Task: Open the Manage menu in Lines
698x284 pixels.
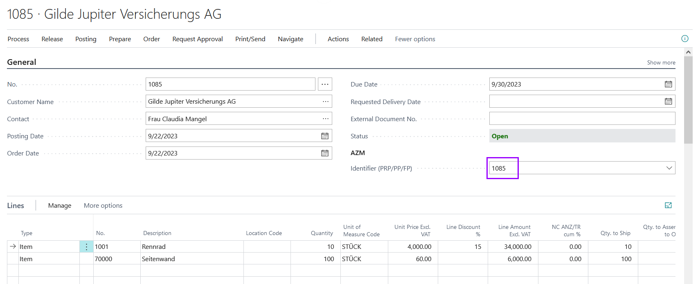Action: pyautogui.click(x=60, y=206)
